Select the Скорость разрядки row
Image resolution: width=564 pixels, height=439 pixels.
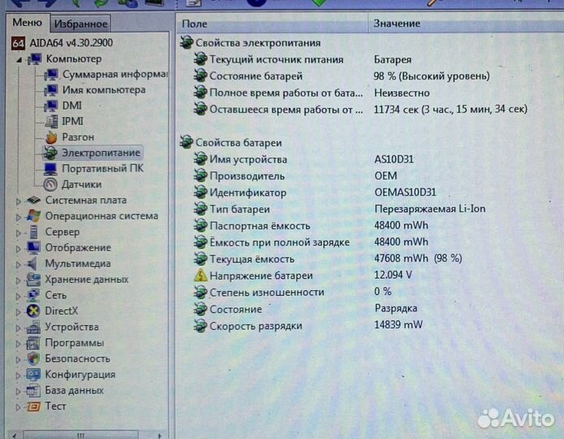[x=308, y=325]
